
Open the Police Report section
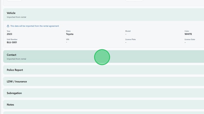tap(104, 70)
